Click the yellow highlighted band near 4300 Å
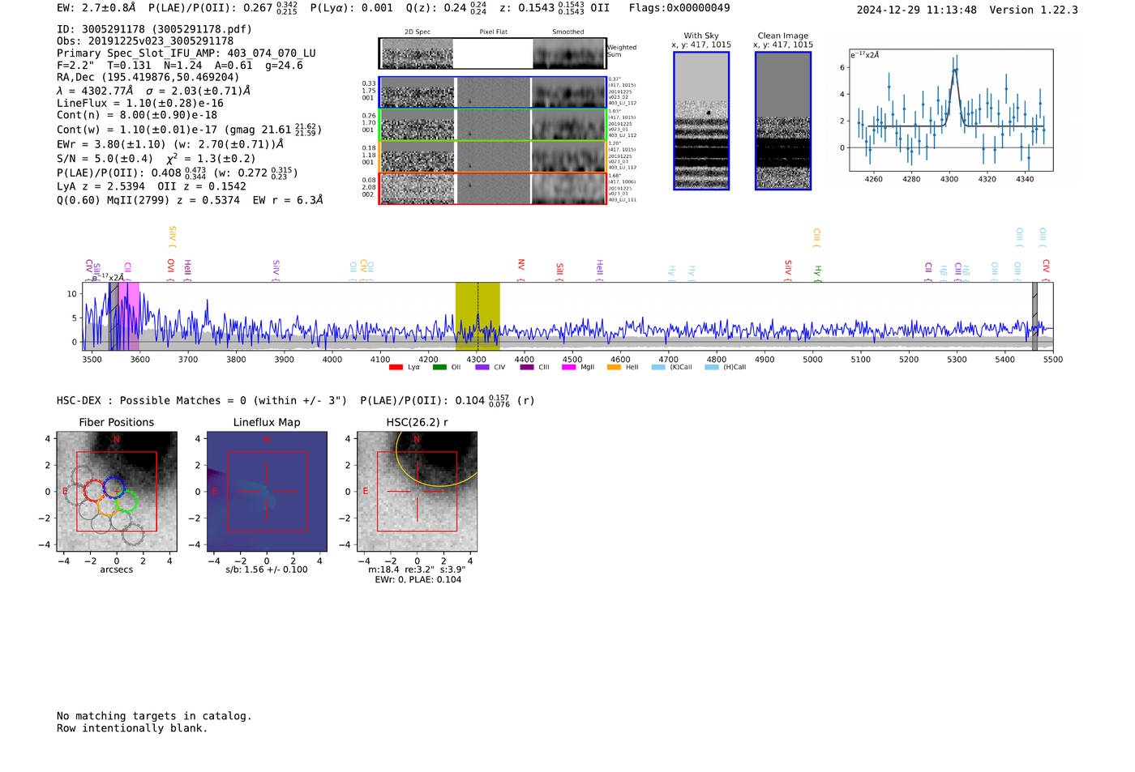This screenshot has width=1135, height=772. (x=478, y=316)
